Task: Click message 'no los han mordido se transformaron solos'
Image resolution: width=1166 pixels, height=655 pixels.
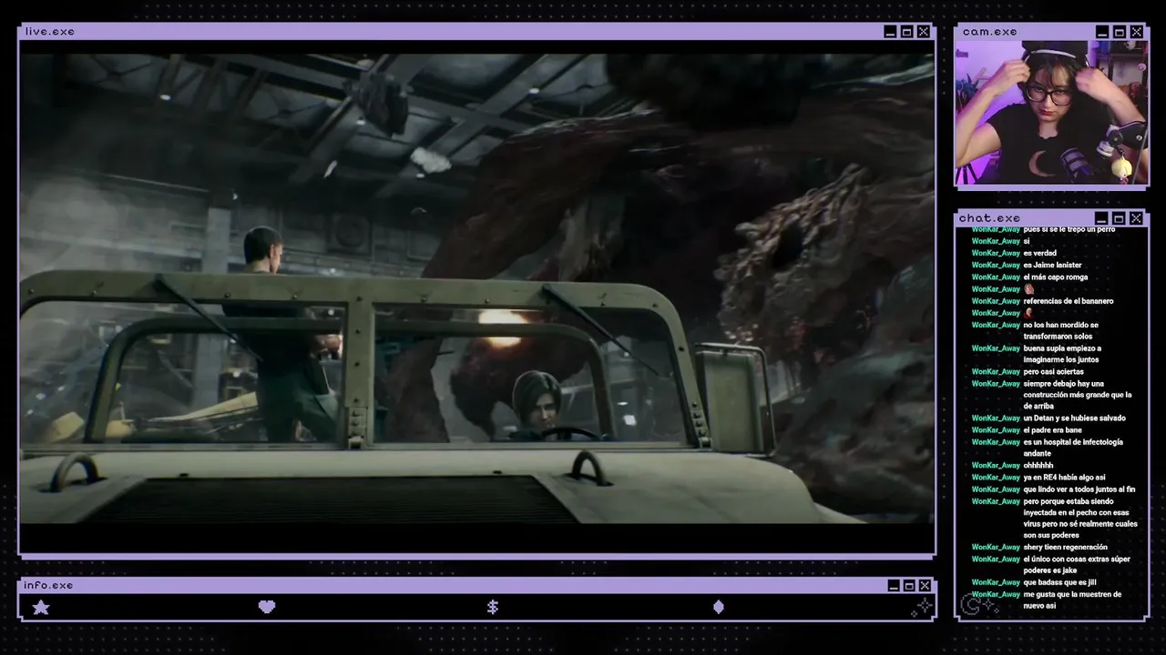Action: (x=1061, y=330)
